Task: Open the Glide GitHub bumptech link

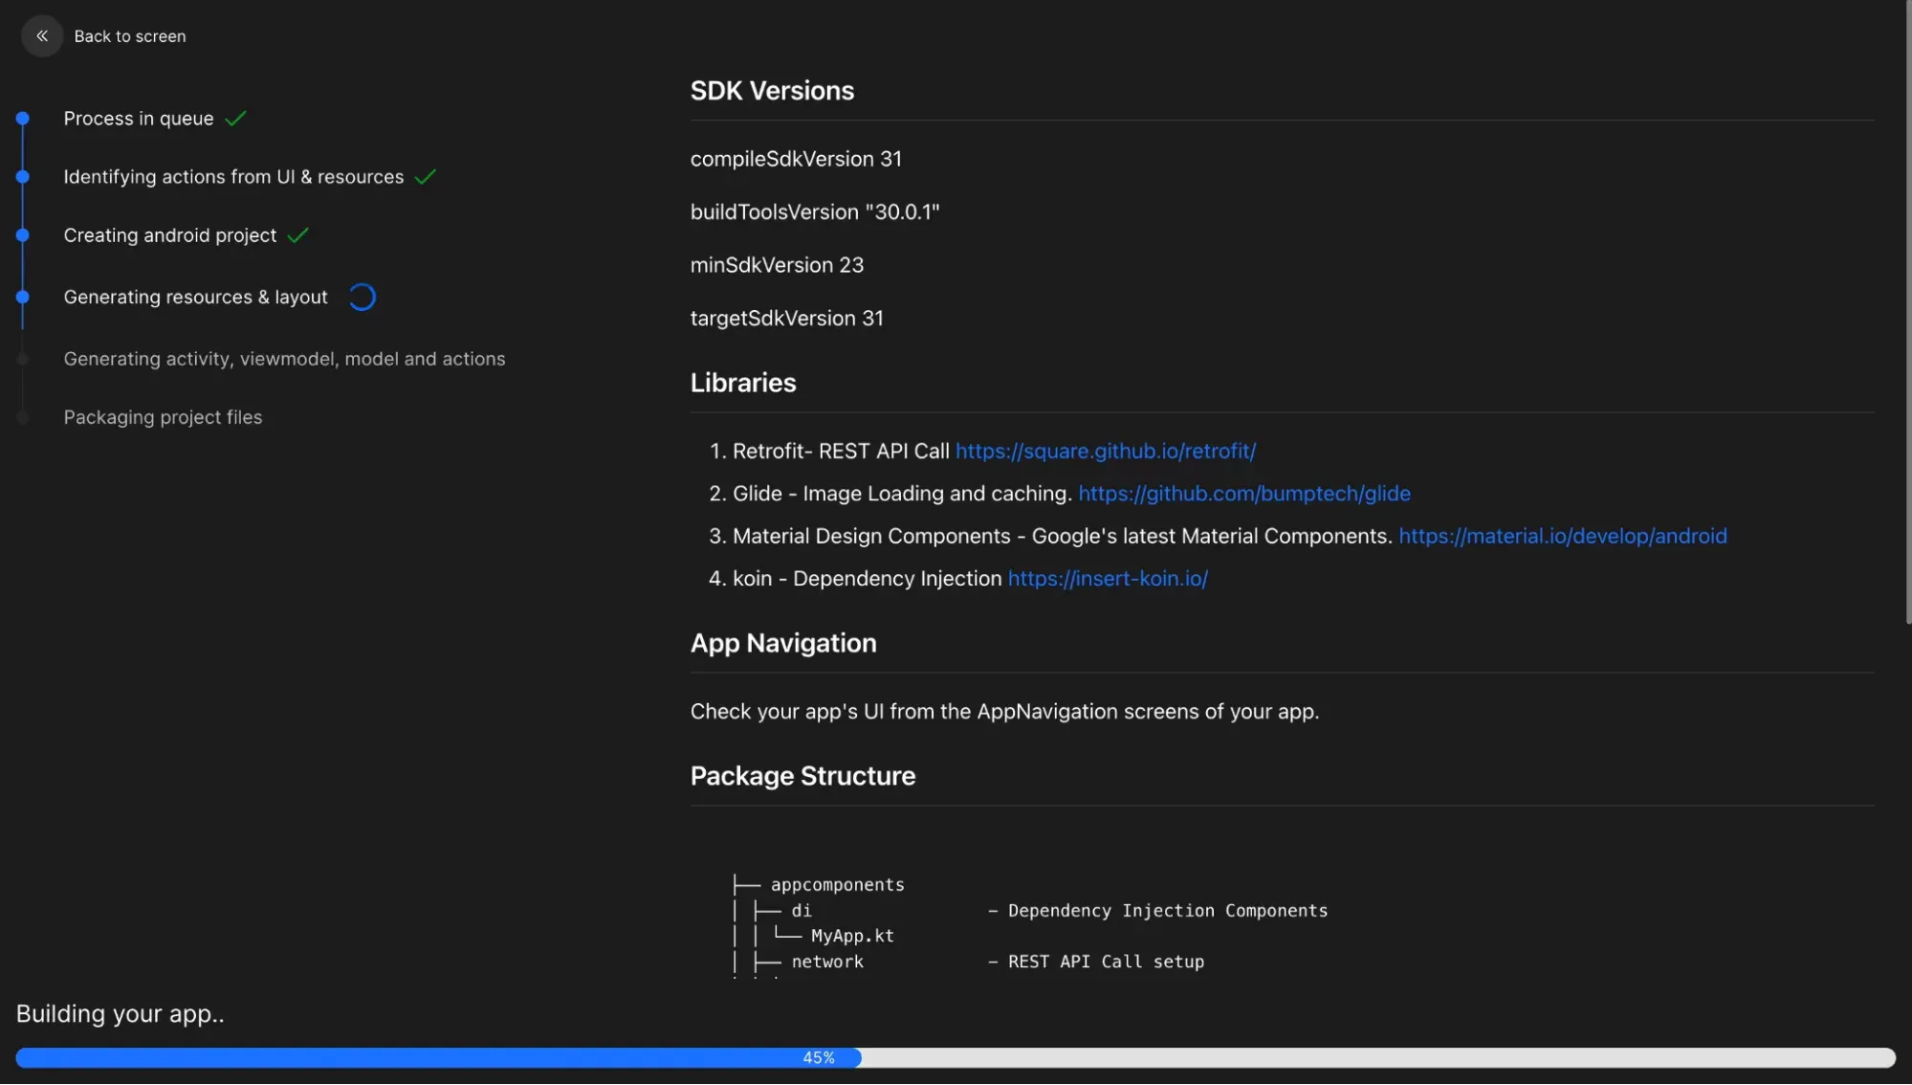Action: coord(1243,494)
